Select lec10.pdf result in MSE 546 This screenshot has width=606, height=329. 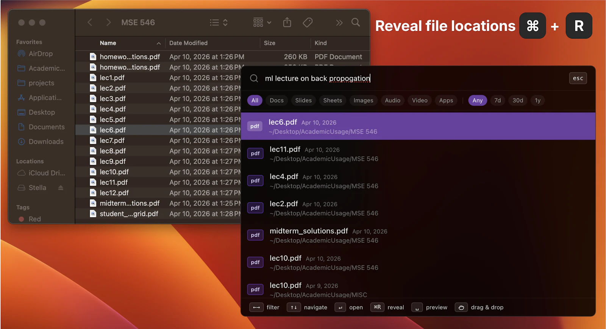[418, 262]
